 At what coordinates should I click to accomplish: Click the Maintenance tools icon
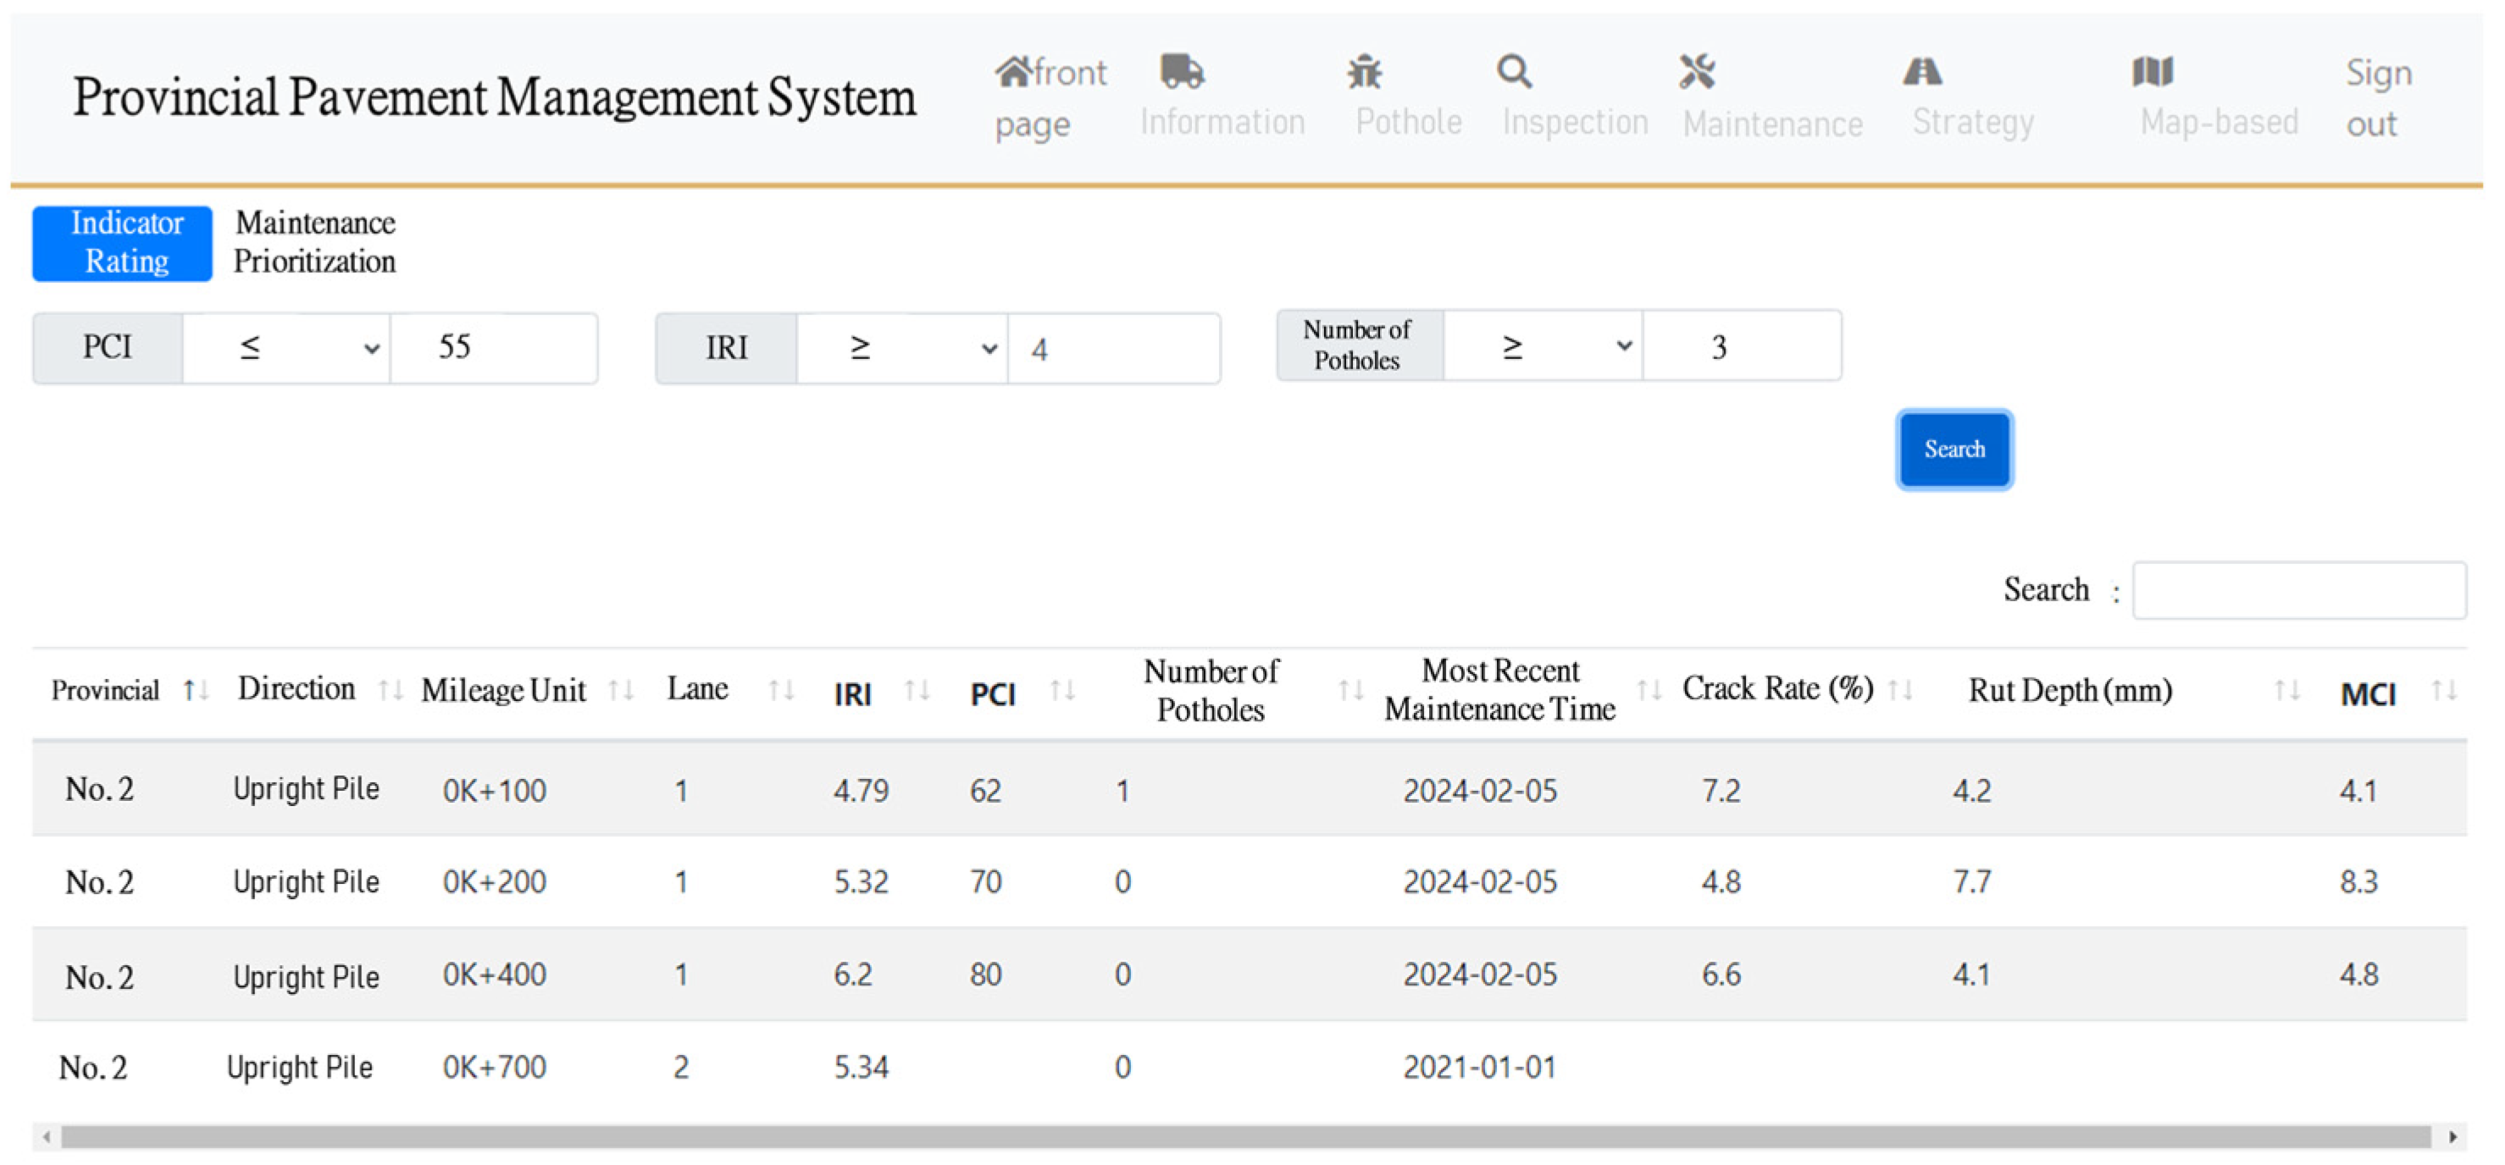coord(1697,72)
